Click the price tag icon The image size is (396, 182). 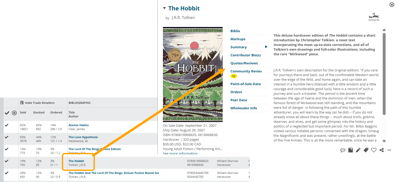(366, 150)
